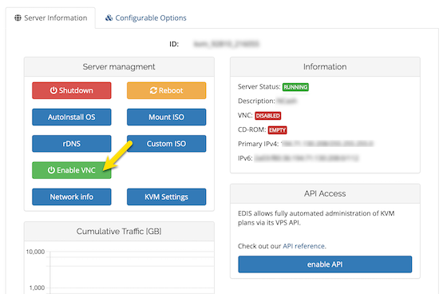Click the DISABLED VNC status badge
The height and width of the screenshot is (294, 447).
pyautogui.click(x=267, y=116)
